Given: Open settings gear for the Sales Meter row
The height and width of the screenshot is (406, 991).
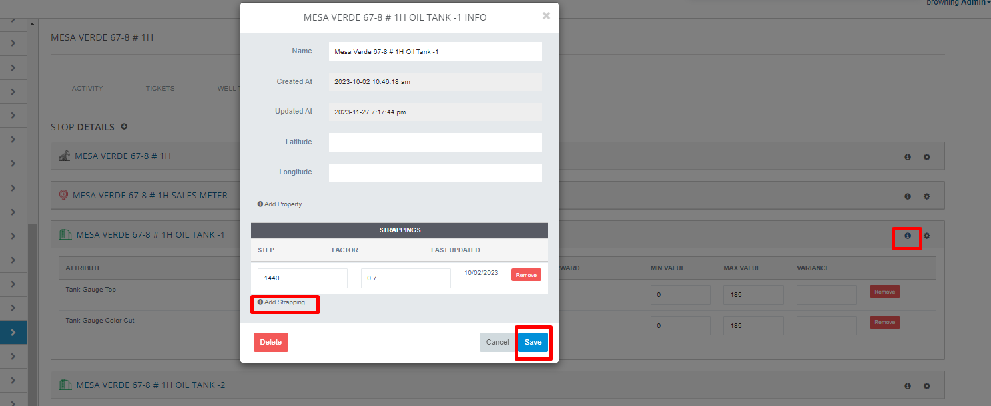Looking at the screenshot, I should click(926, 196).
